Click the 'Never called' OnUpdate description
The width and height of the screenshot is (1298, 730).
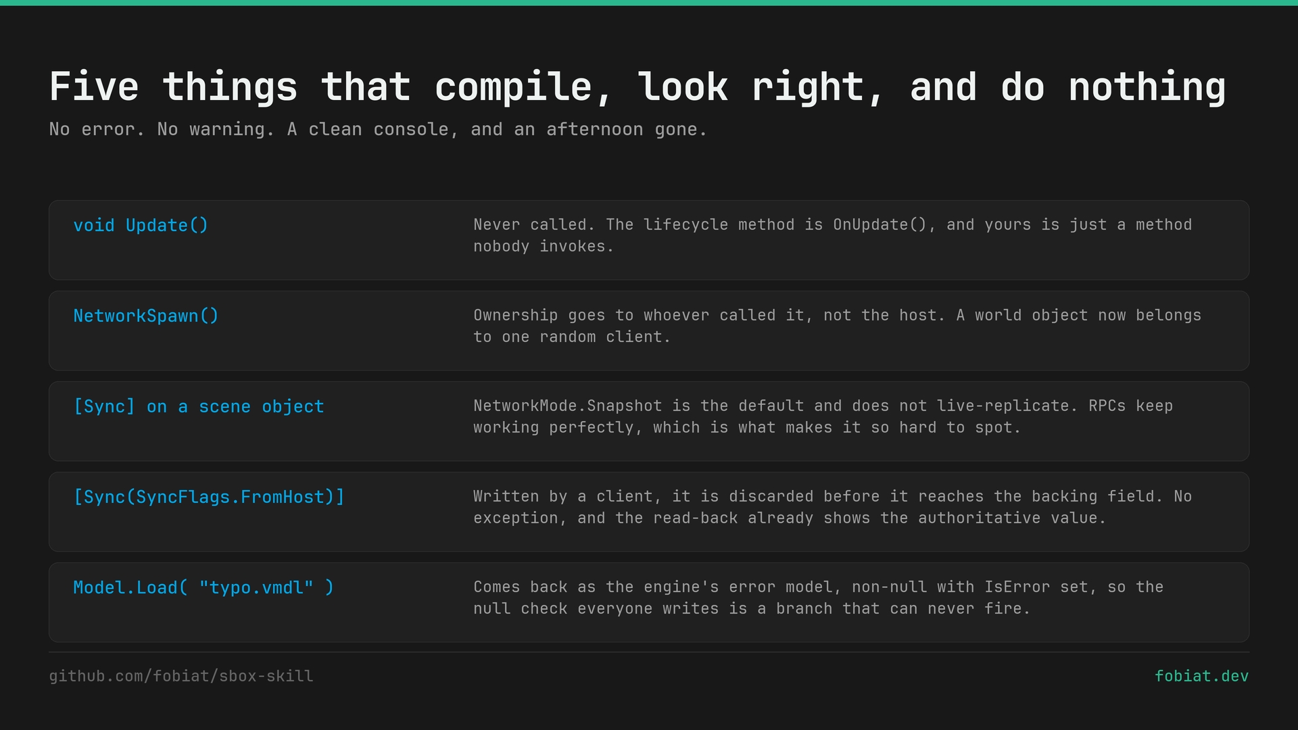point(832,235)
